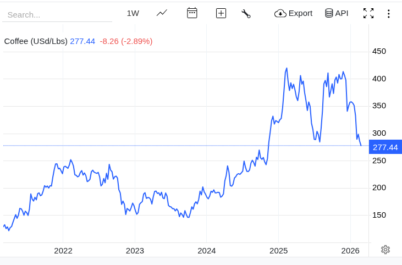Click the cloud download Export icon
402x265 pixels.
point(280,13)
